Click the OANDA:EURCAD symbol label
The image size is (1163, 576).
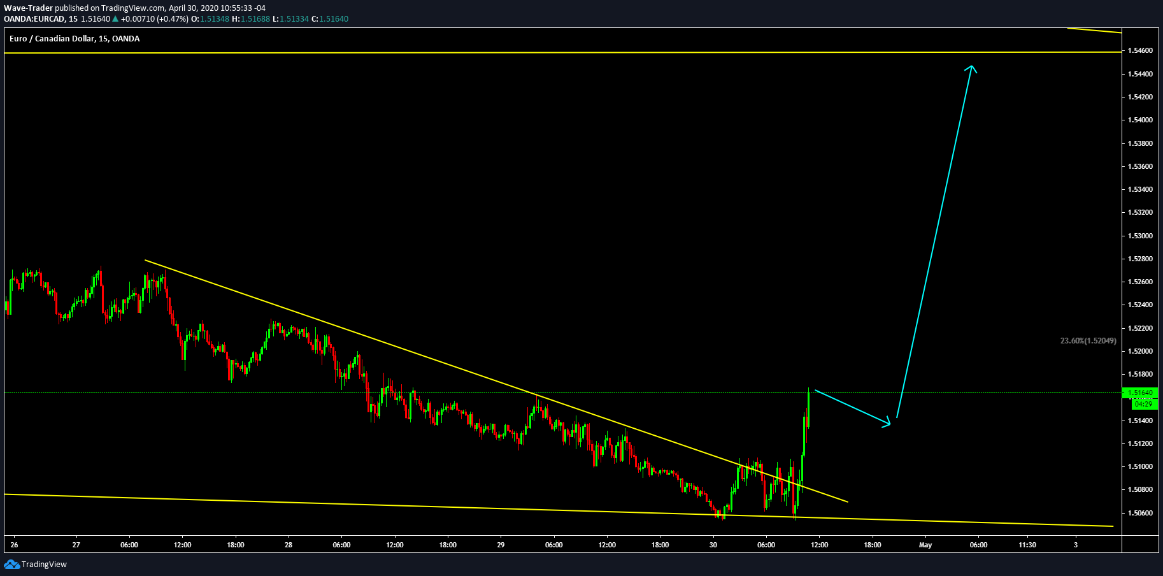tap(34, 19)
